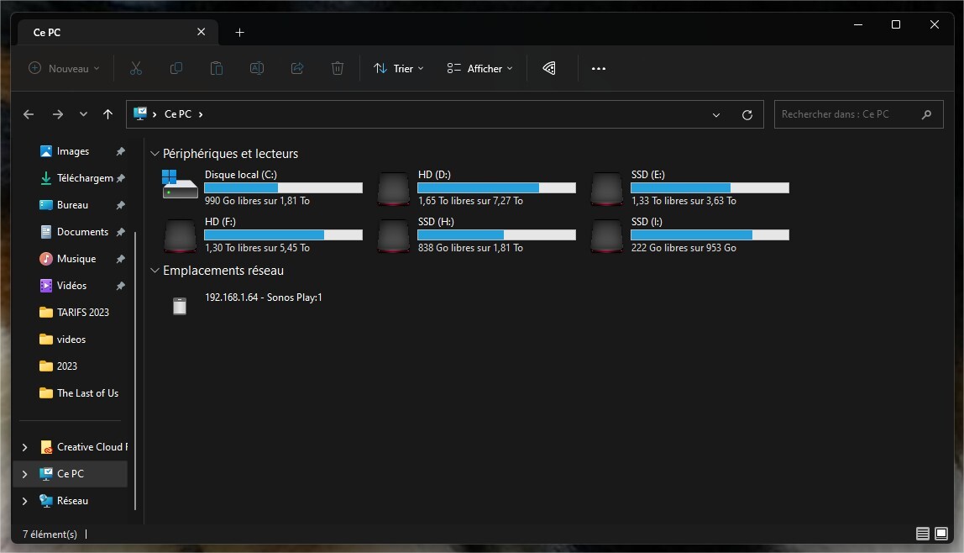
Task: Select the SSD (E:) drive icon
Action: 607,188
